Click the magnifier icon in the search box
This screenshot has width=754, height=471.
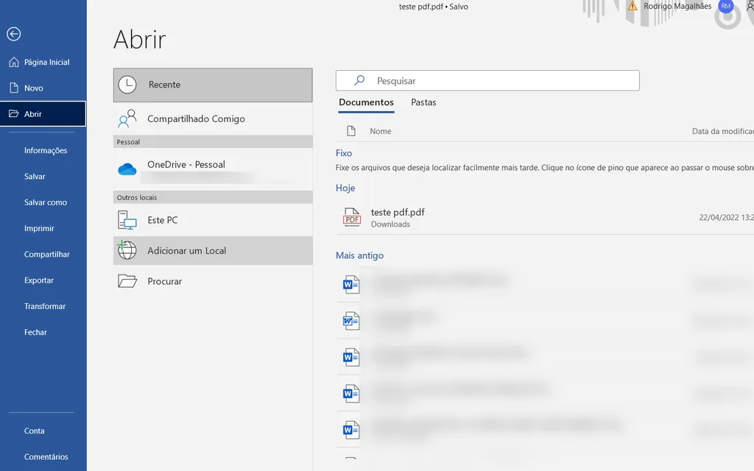359,80
